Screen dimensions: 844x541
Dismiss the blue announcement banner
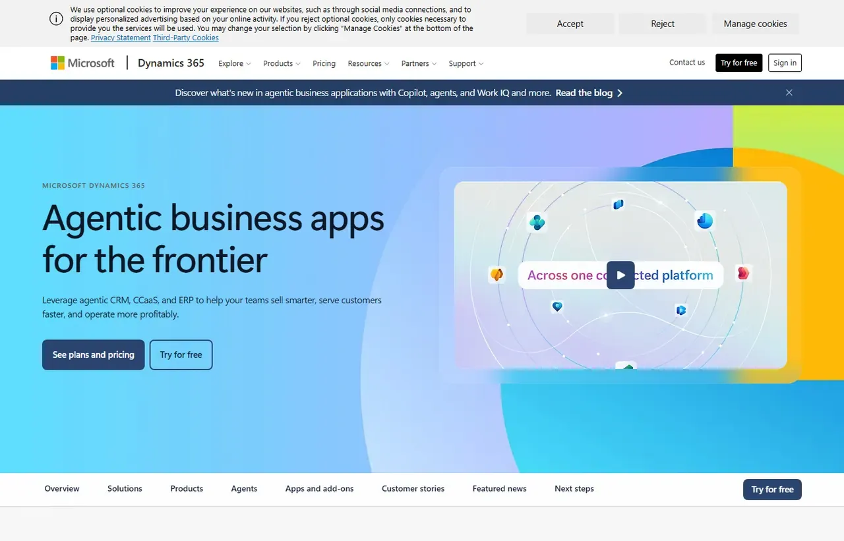[789, 93]
